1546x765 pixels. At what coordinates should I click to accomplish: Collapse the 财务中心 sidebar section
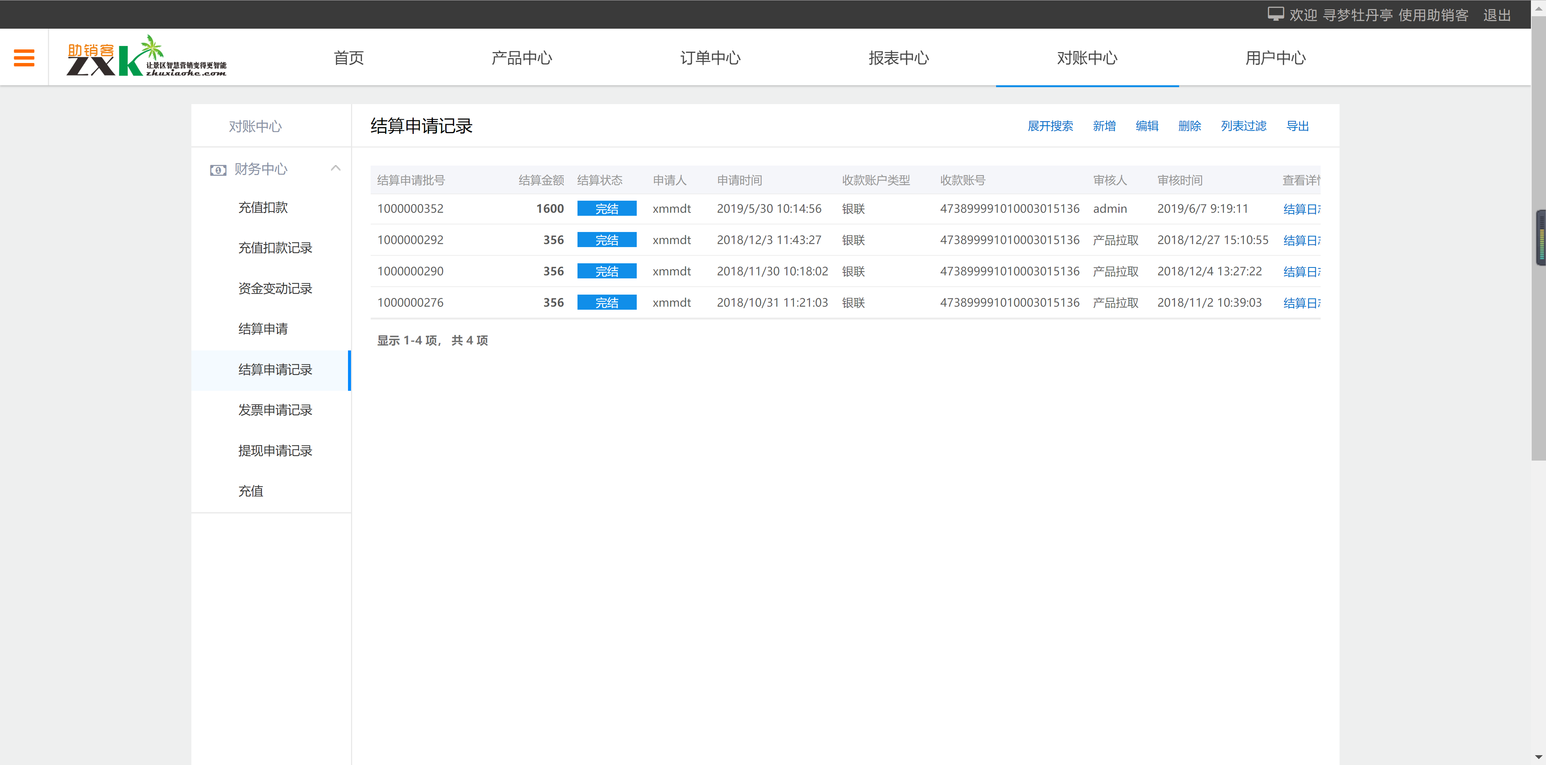click(336, 169)
